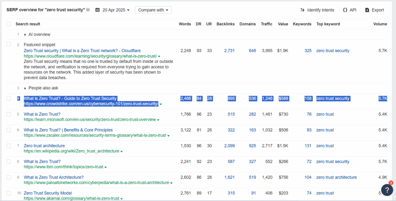Viewport: 396px width, 201px height.
Task: Click Wikipedia backlinks count 2,099
Action: tap(229, 146)
